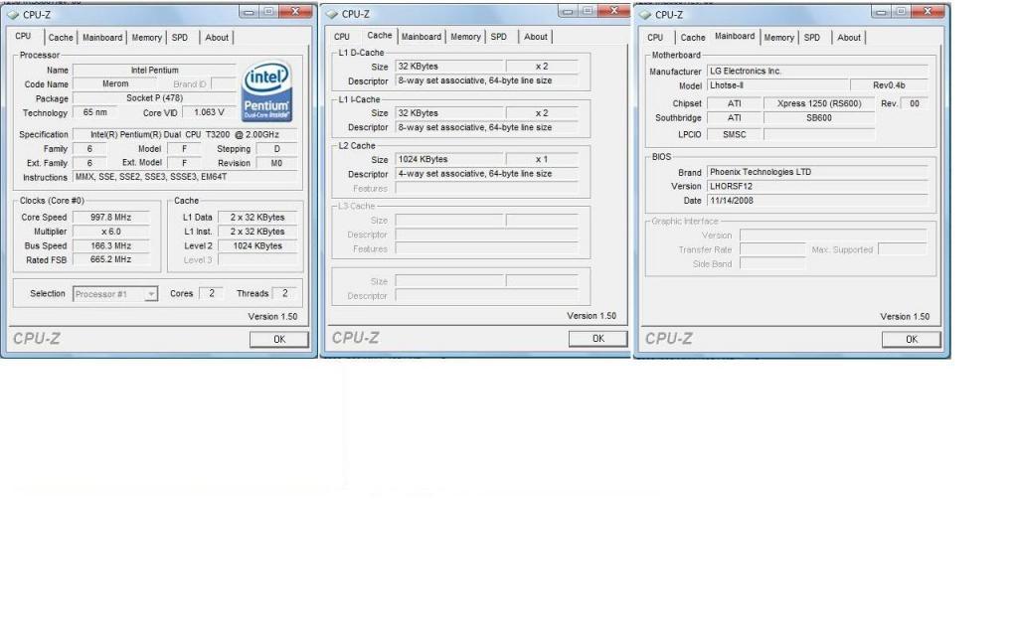Click L1 D-Cache size 32 KBytes
Screen dimensions: 1018x636
[x=449, y=67]
